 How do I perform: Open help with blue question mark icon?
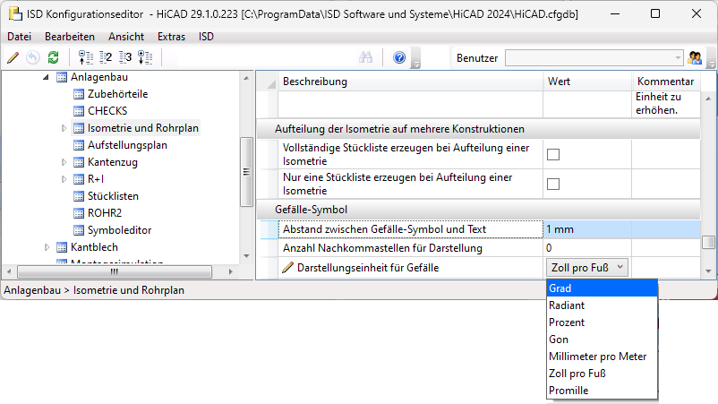pos(399,57)
